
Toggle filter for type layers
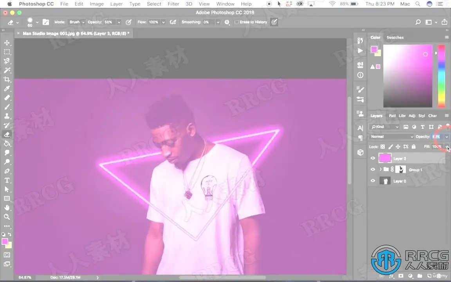[422, 127]
